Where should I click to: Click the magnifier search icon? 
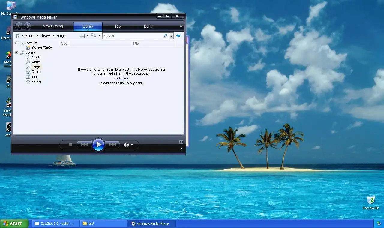[x=165, y=36]
